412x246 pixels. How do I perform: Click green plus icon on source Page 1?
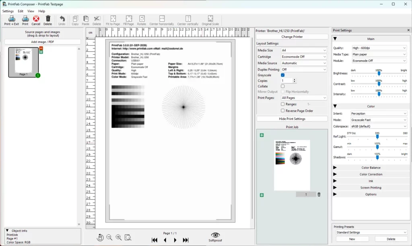[41, 52]
